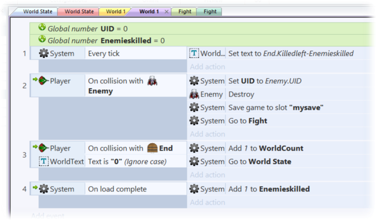
Task: Click the Player sprite icon in event 2
Action: 43,81
